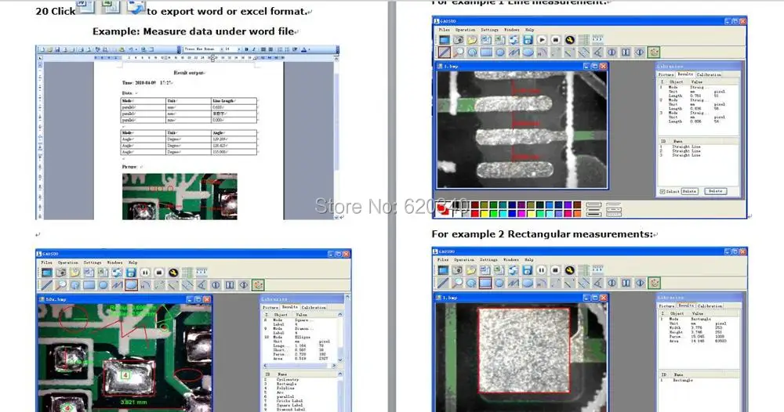
Task: Open the Files menu in line-measurement window
Action: click(x=444, y=30)
